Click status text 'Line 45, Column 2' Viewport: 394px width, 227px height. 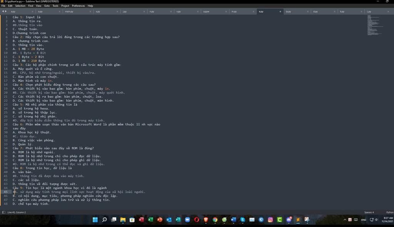(17, 212)
